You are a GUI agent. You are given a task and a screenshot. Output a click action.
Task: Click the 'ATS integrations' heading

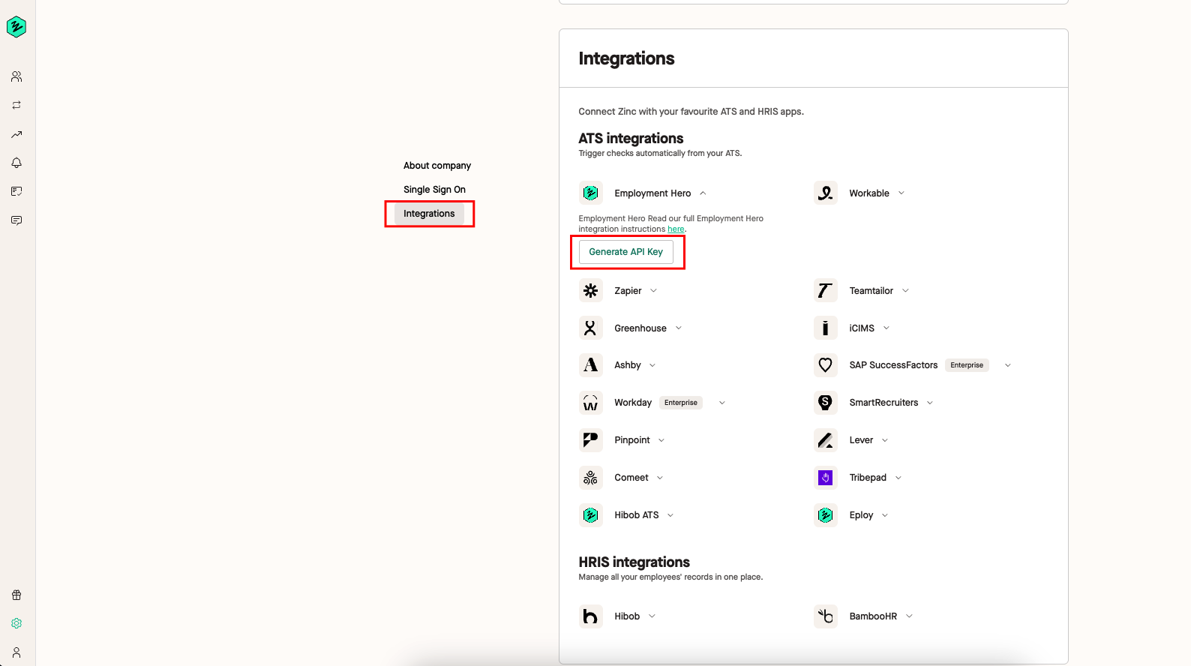(631, 139)
